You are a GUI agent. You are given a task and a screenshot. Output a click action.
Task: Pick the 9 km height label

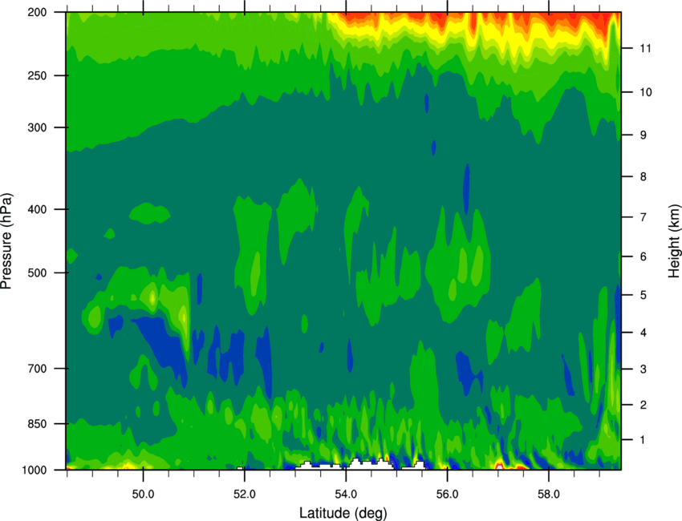point(643,135)
